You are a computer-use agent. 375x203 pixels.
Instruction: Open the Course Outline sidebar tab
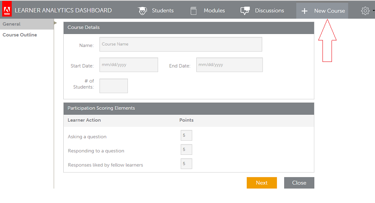20,35
